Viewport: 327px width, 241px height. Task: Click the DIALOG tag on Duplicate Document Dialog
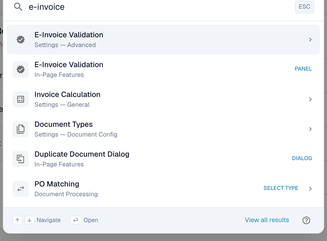tap(302, 158)
